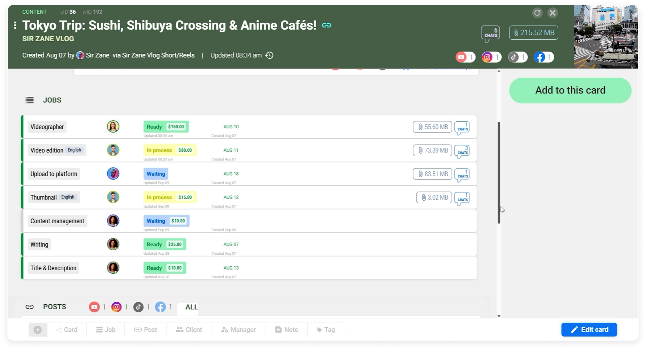The width and height of the screenshot is (646, 350).
Task: Open the Videographer 55.60 MB attachment
Action: (x=432, y=127)
